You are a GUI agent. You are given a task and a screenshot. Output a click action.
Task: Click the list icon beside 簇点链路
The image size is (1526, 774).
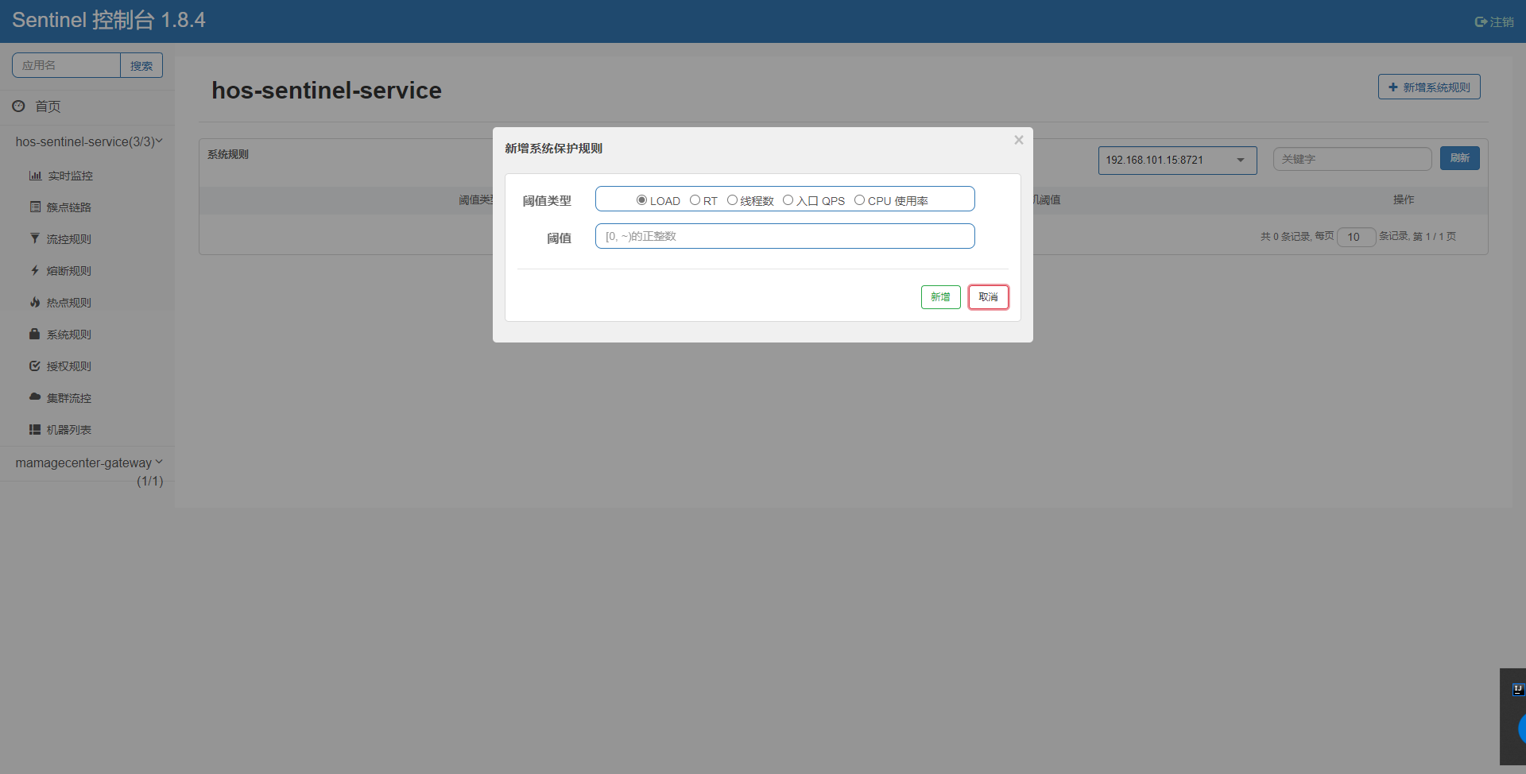(x=35, y=207)
